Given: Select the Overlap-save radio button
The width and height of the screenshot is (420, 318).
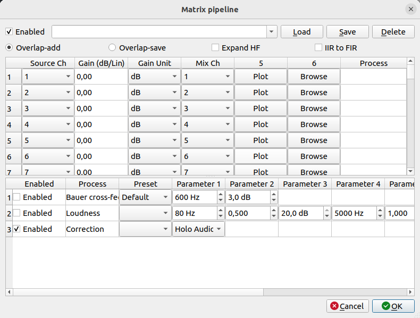Looking at the screenshot, I should click(x=112, y=48).
